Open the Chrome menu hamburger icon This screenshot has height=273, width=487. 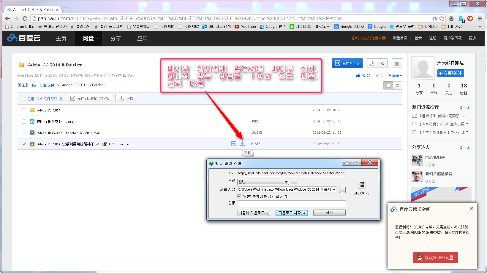(x=480, y=18)
